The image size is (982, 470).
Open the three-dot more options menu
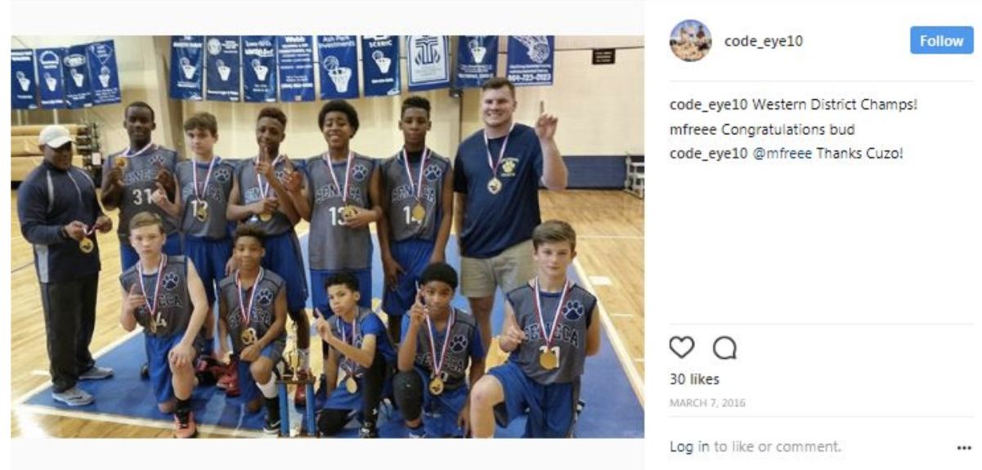point(963,448)
